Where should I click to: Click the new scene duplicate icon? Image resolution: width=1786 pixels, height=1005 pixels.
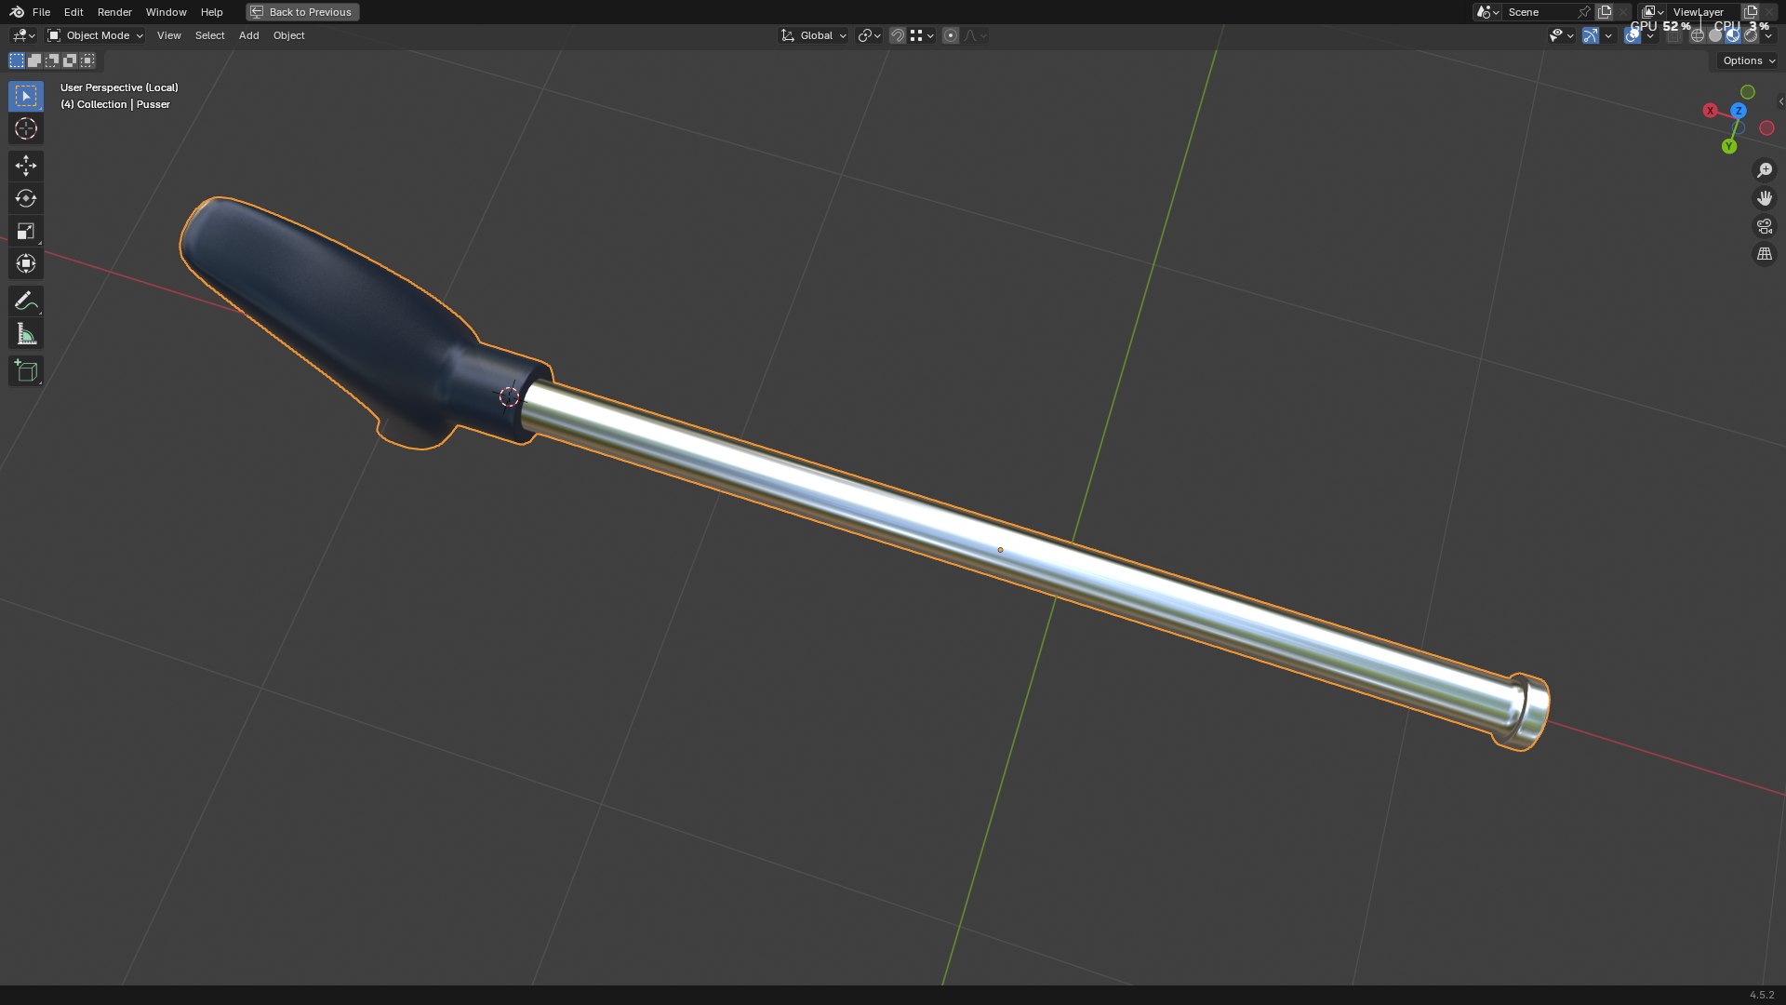(x=1605, y=12)
